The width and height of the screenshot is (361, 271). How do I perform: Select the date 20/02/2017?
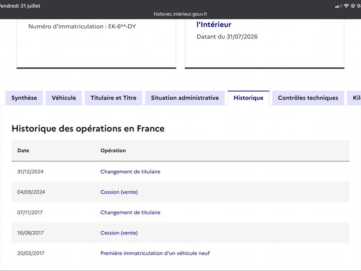coord(31,253)
